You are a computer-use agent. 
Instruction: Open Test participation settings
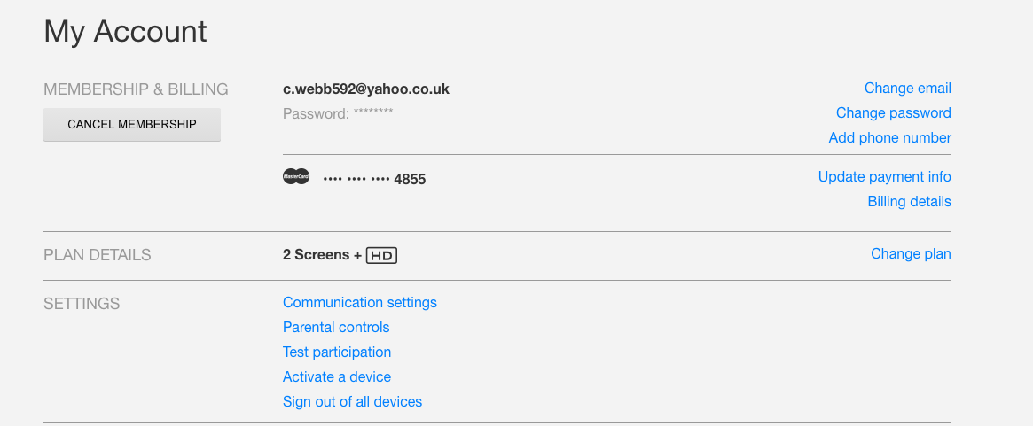pyautogui.click(x=337, y=352)
